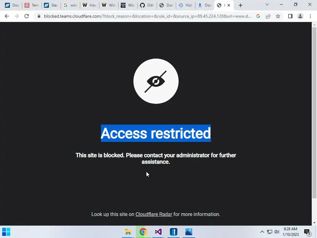Reload the blocked page
Screen dimensions: 317x238
(x=27, y=16)
